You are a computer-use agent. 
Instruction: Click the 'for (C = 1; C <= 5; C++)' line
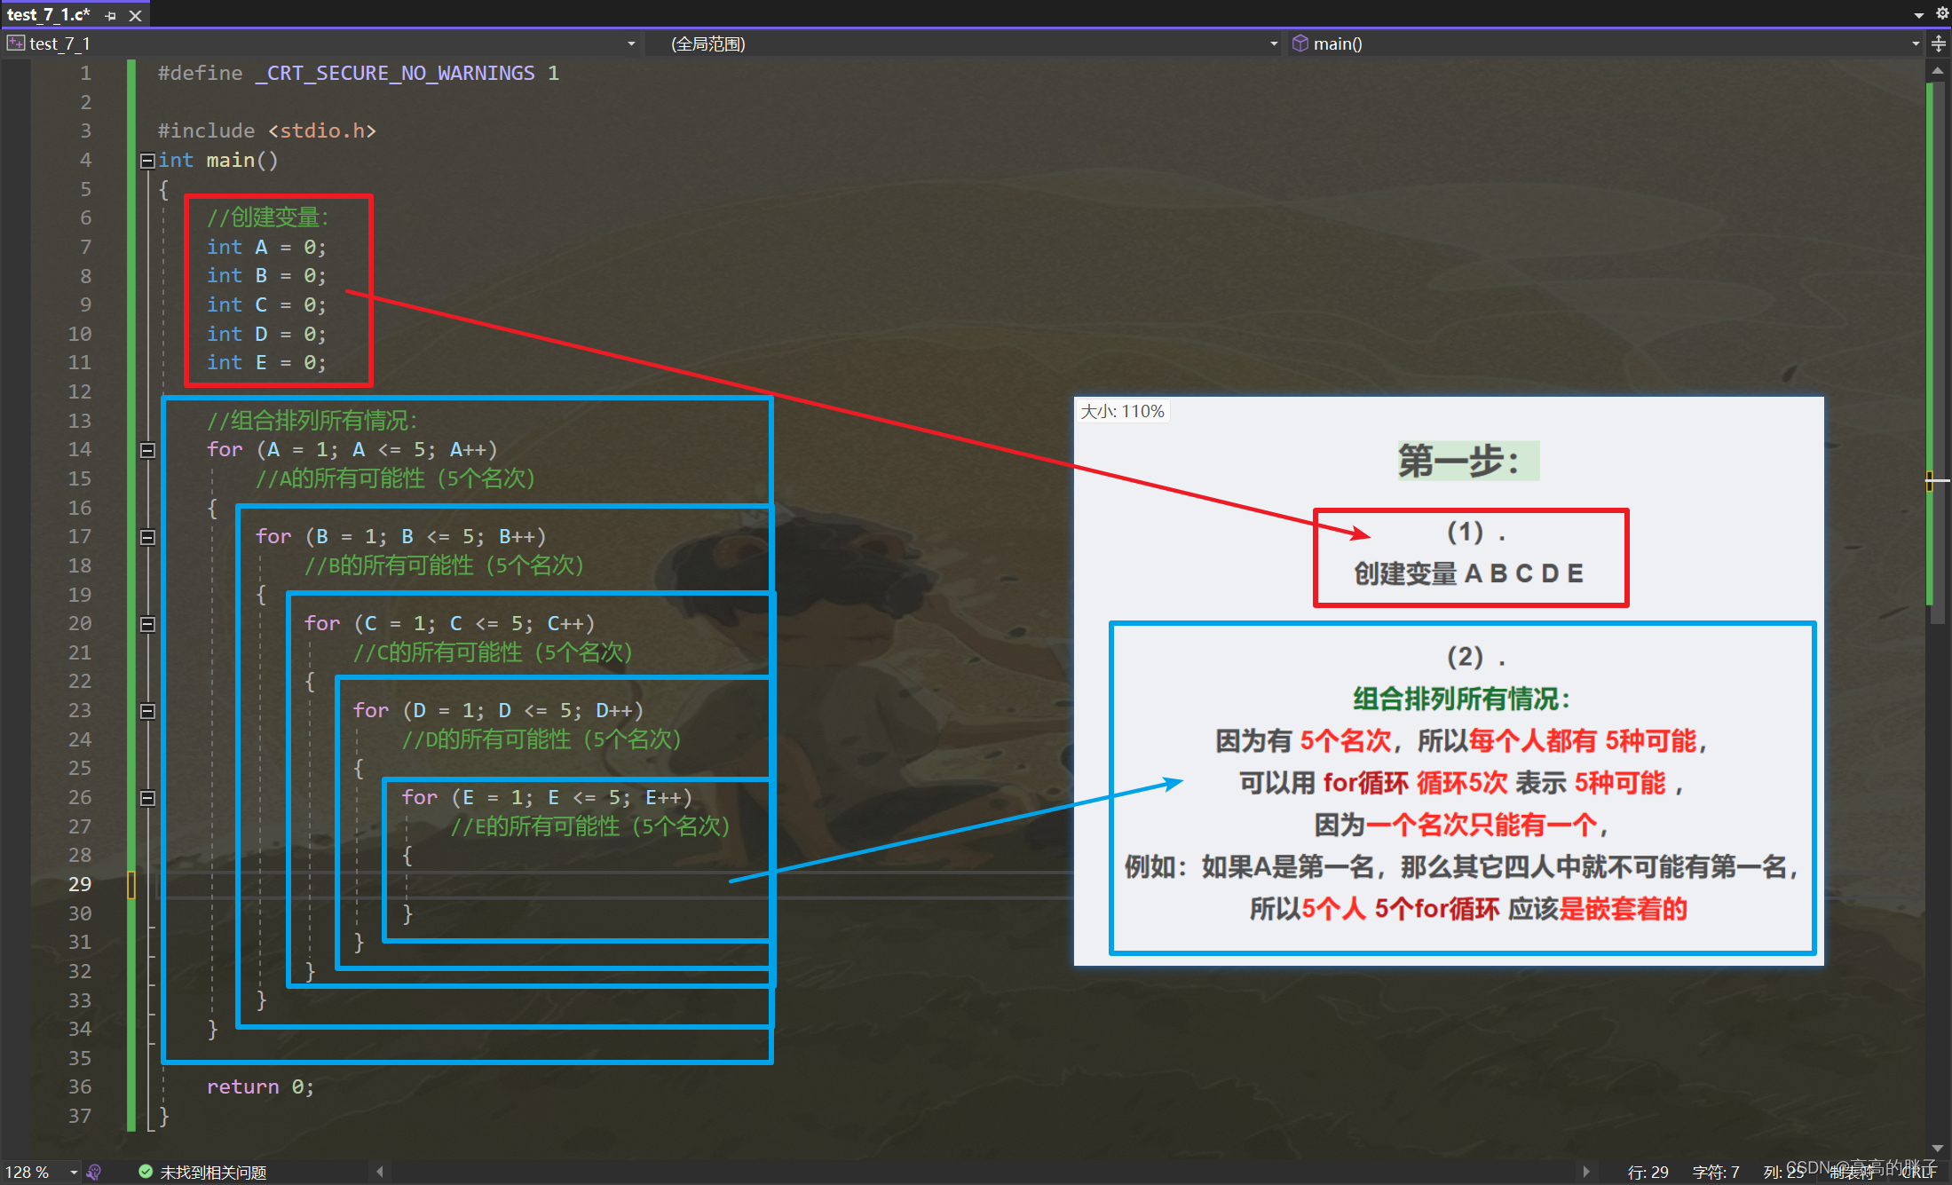point(450,623)
